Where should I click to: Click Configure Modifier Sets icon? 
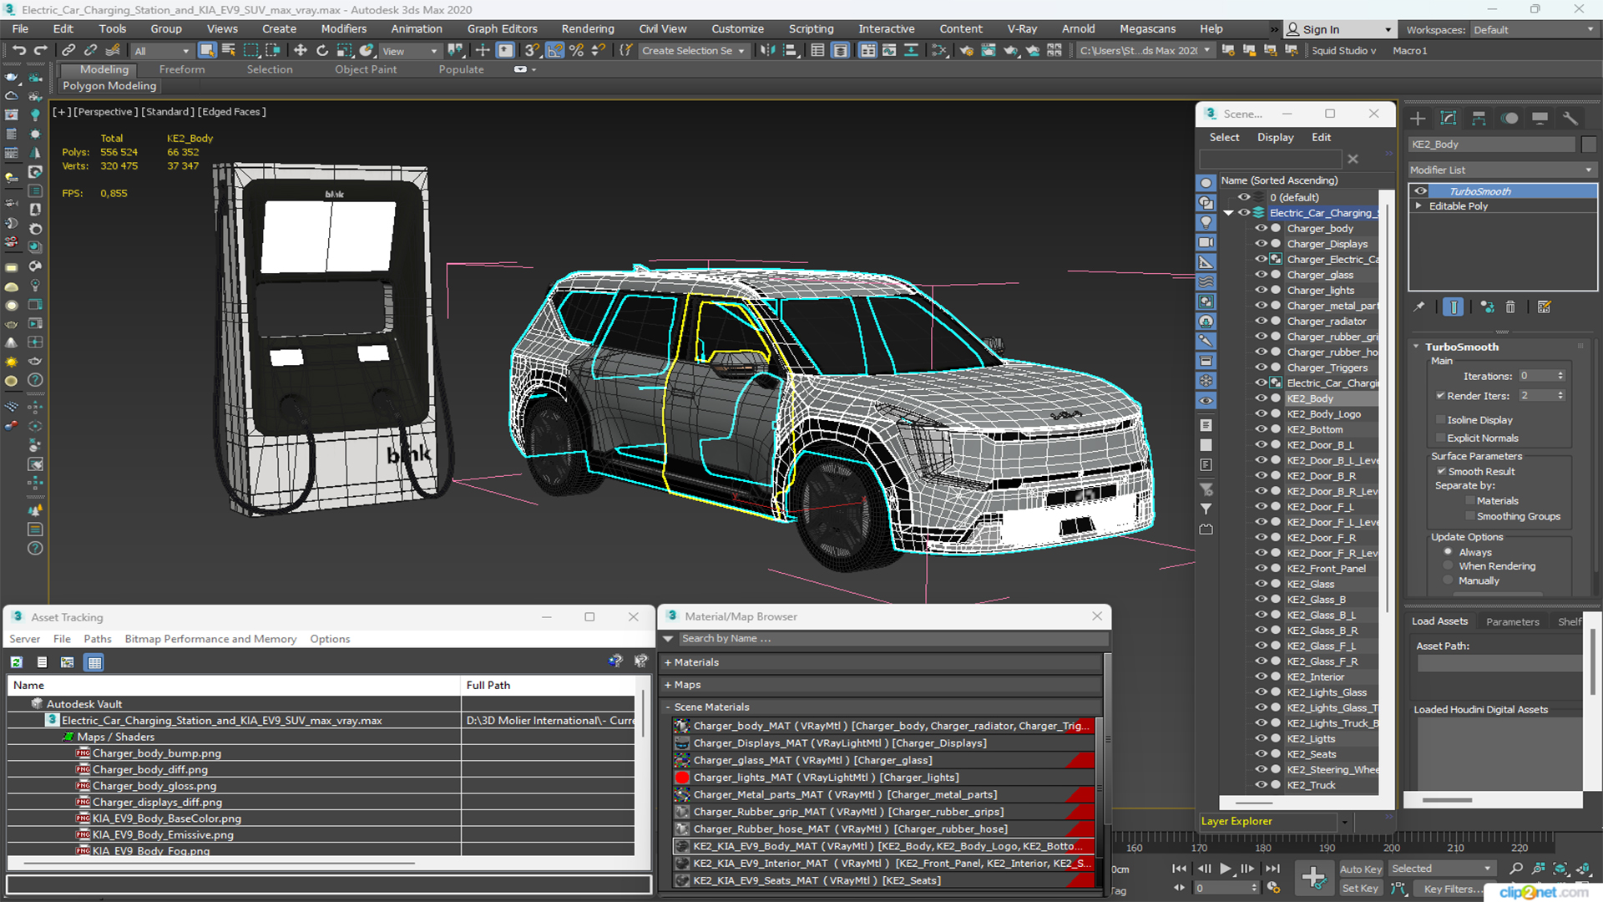(1544, 307)
